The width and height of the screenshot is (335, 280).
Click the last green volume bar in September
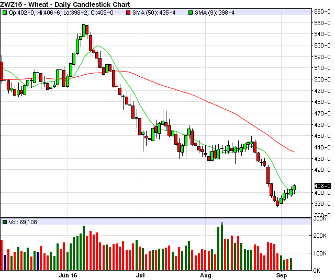pos(291,264)
